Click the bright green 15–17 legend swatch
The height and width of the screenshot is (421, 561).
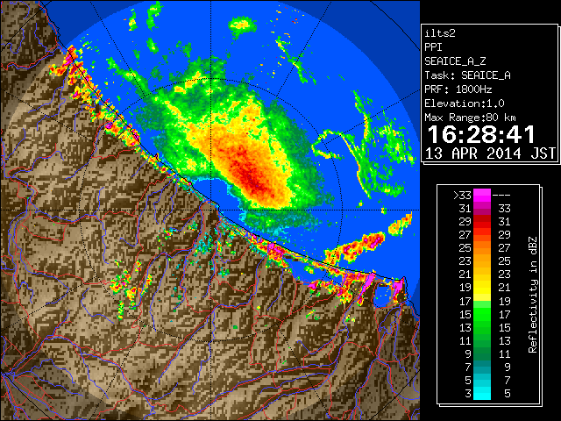[482, 314]
